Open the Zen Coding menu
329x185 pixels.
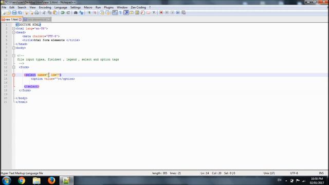click(x=138, y=7)
